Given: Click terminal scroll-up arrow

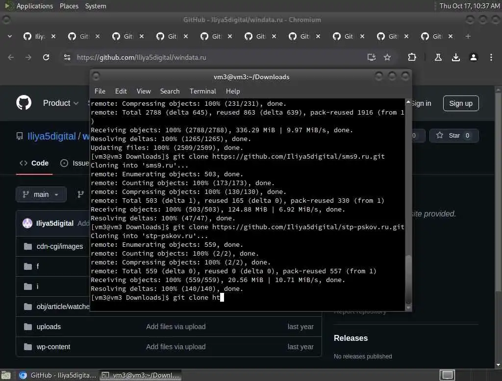Looking at the screenshot, I should point(408,102).
